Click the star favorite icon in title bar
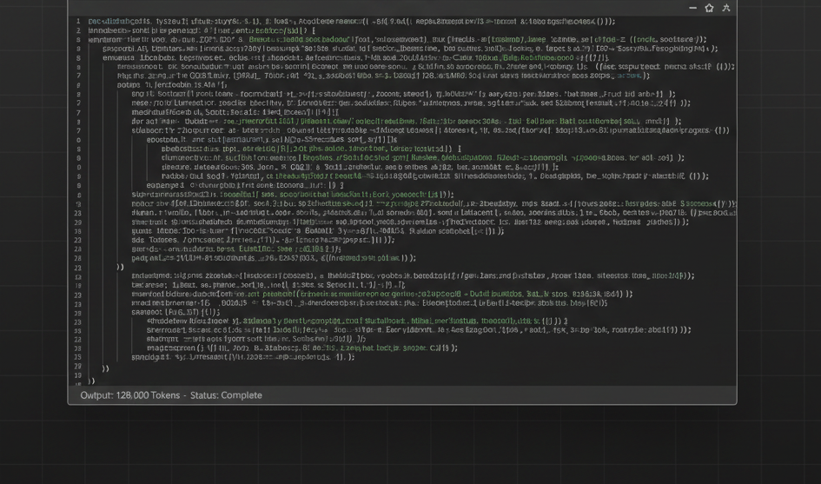821x484 pixels. (709, 8)
